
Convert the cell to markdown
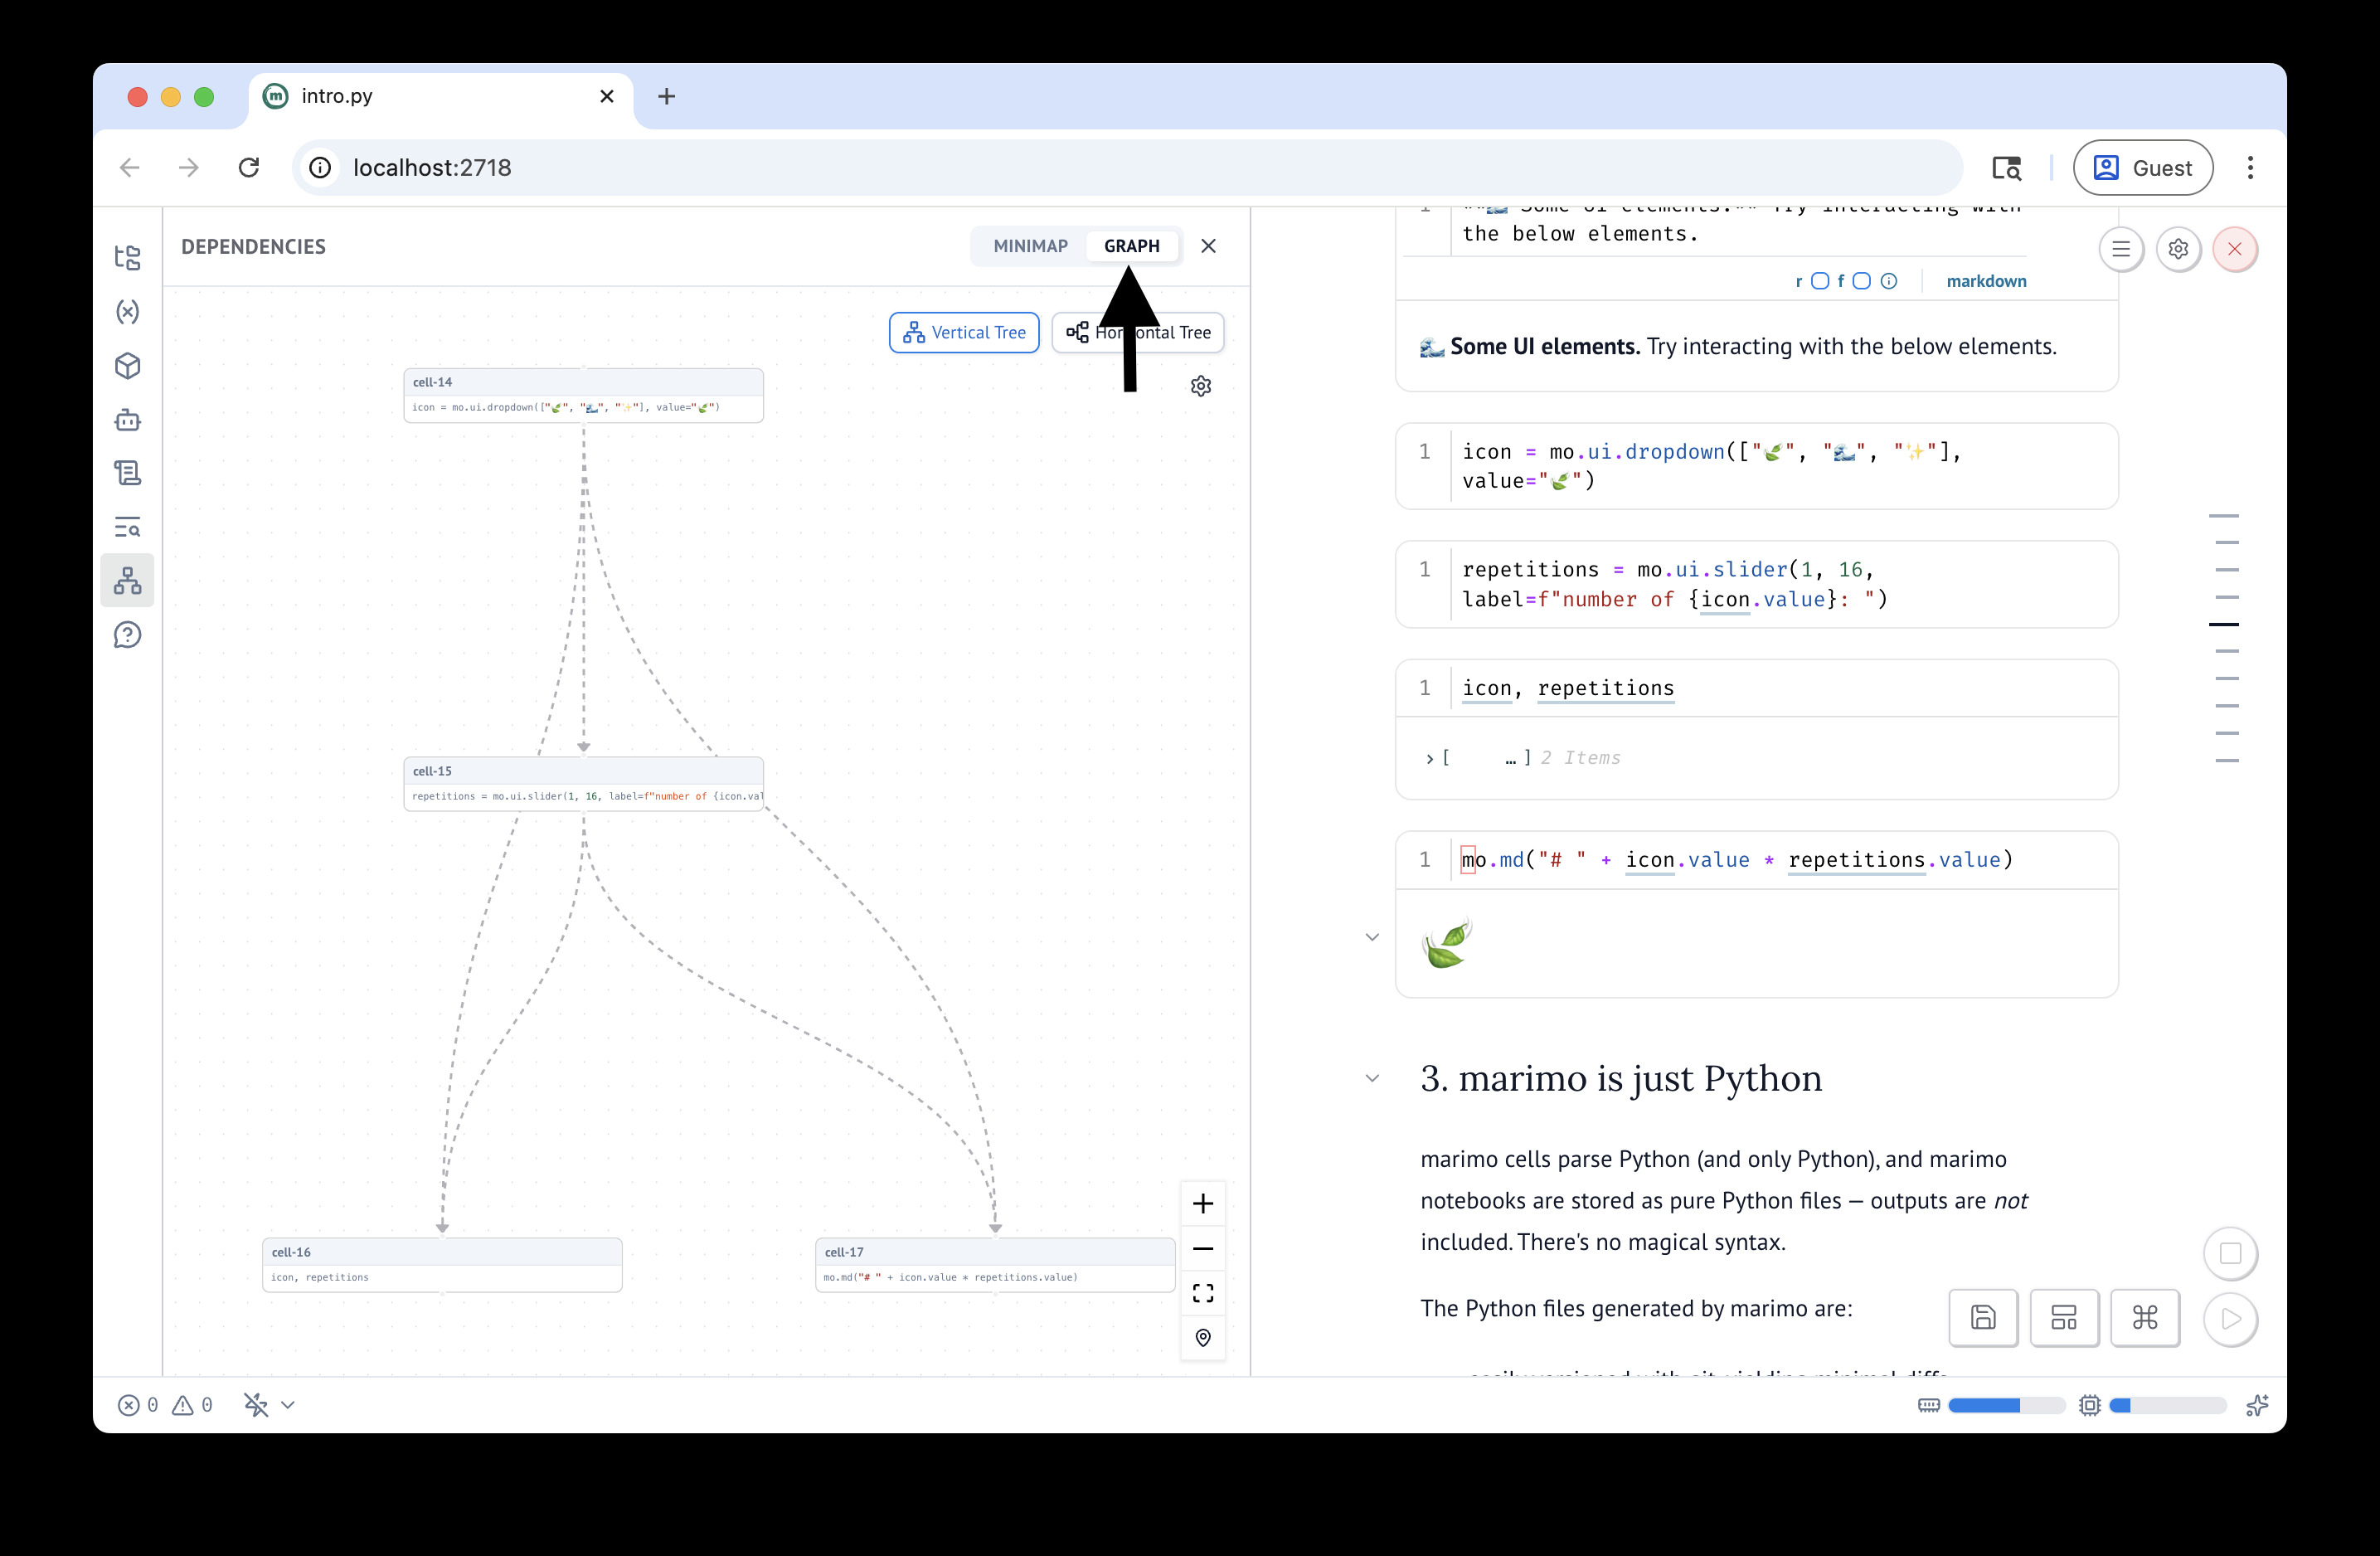[x=1986, y=281]
